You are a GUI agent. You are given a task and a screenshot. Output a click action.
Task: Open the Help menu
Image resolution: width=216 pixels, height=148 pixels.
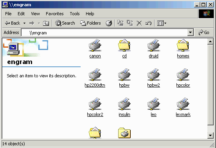(90, 14)
